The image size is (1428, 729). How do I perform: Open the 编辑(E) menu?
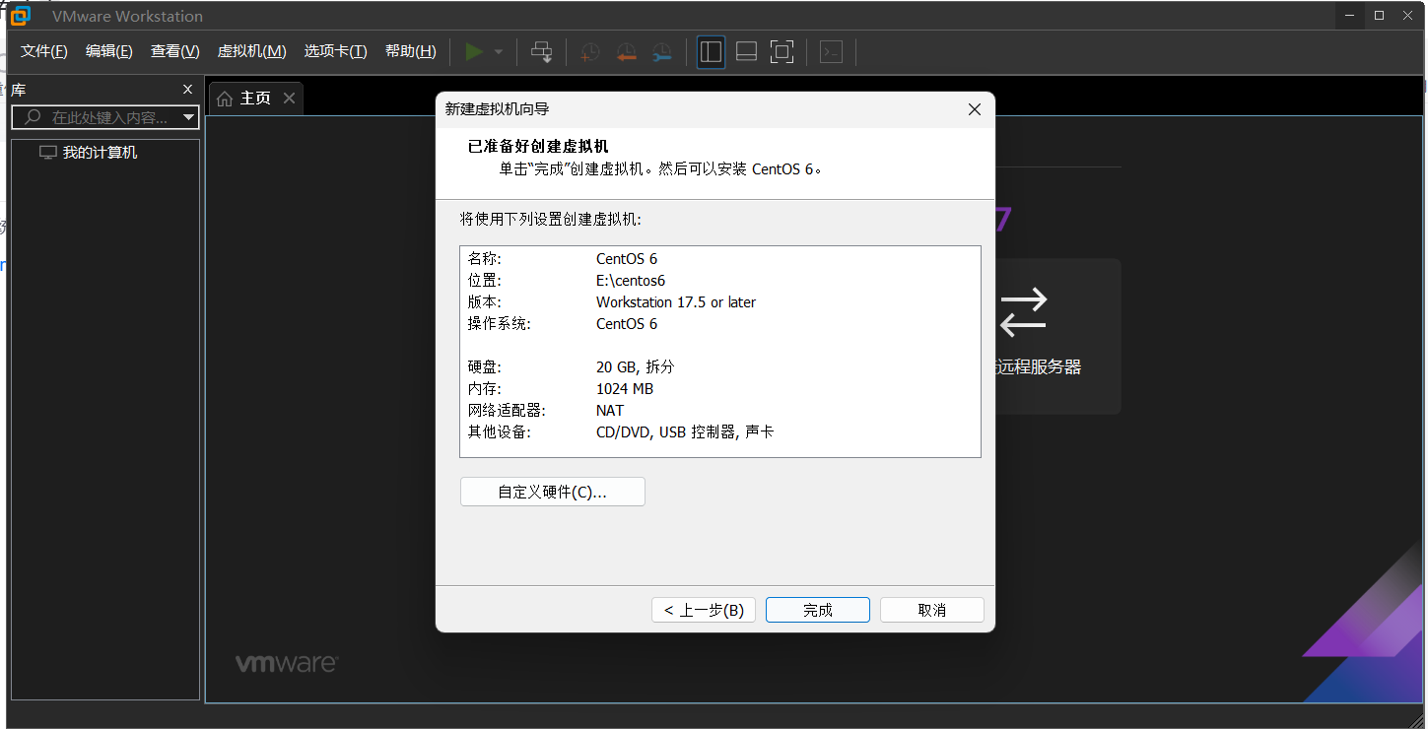[109, 51]
